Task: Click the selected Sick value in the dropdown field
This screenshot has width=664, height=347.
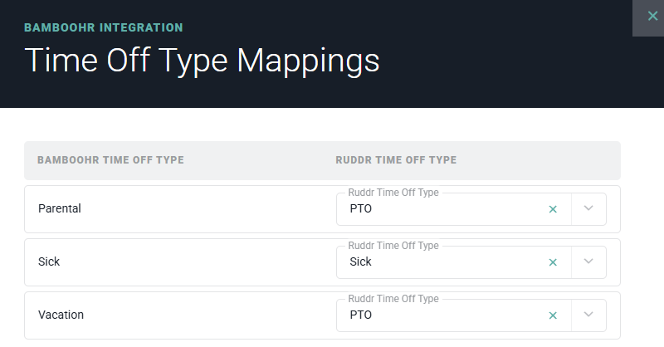Action: point(361,262)
